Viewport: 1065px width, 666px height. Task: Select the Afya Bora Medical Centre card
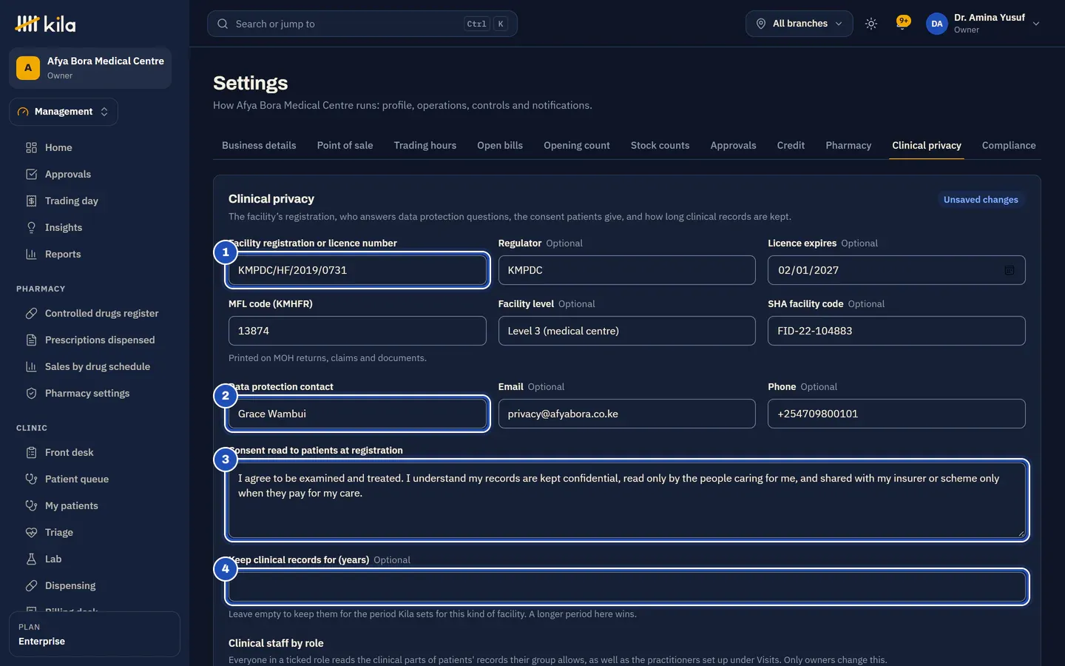pos(90,68)
